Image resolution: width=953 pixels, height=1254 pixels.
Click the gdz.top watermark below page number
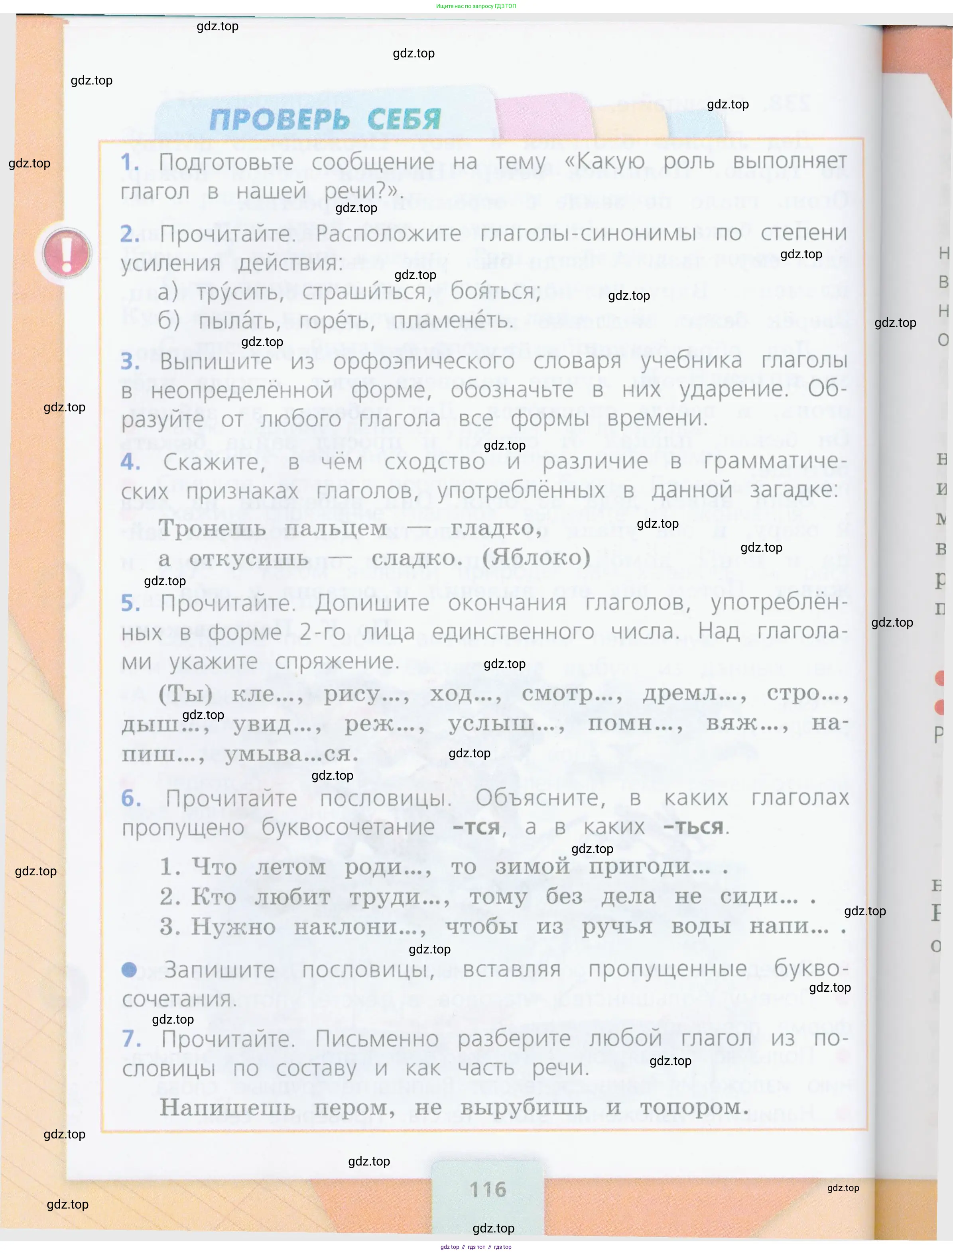pyautogui.click(x=493, y=1228)
